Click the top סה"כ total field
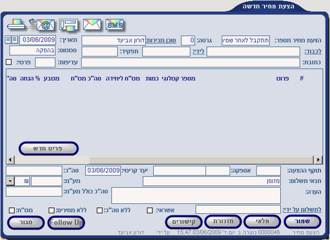Image resolution: width=330 pixels, height=240 pixels. 34,170
